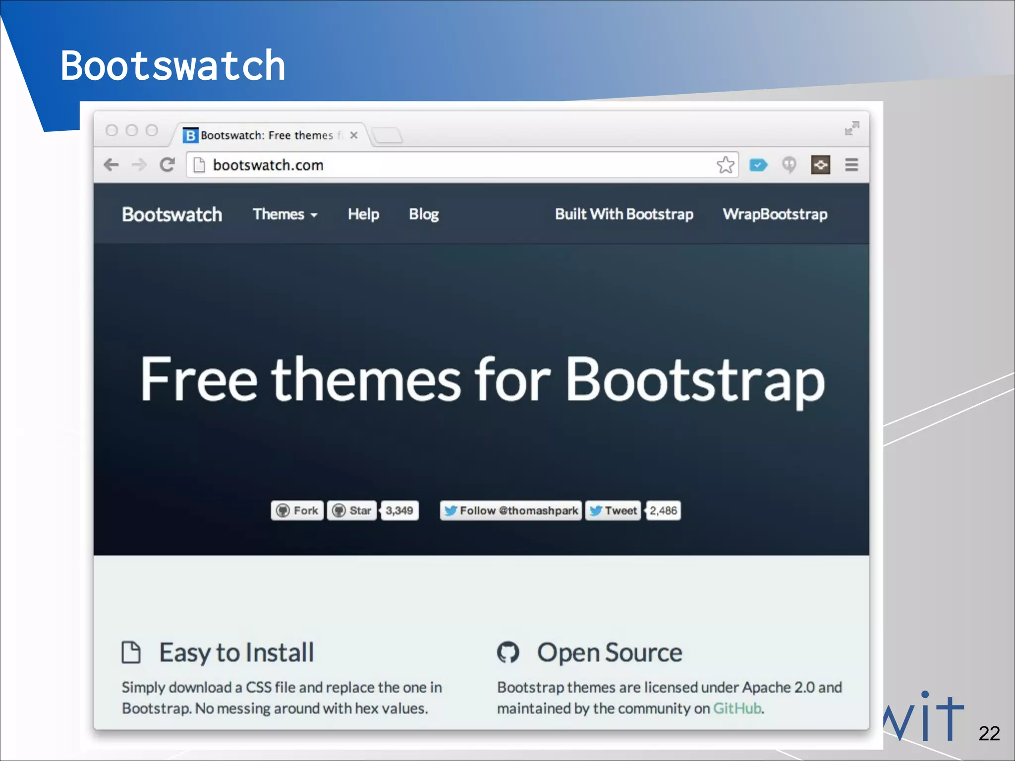This screenshot has width=1015, height=761.
Task: Click Follow @thomashpark button
Action: point(510,511)
